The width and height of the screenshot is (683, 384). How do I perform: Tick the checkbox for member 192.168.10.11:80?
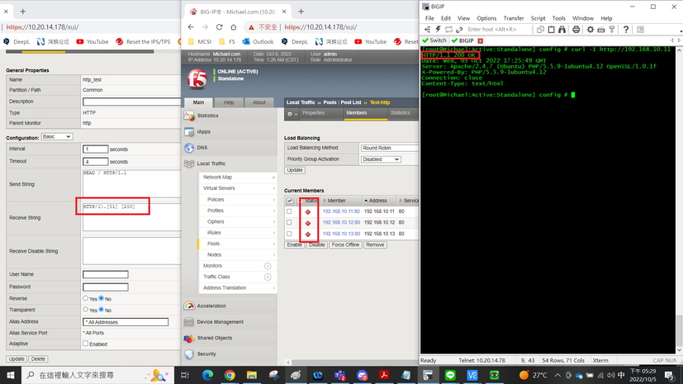289,211
